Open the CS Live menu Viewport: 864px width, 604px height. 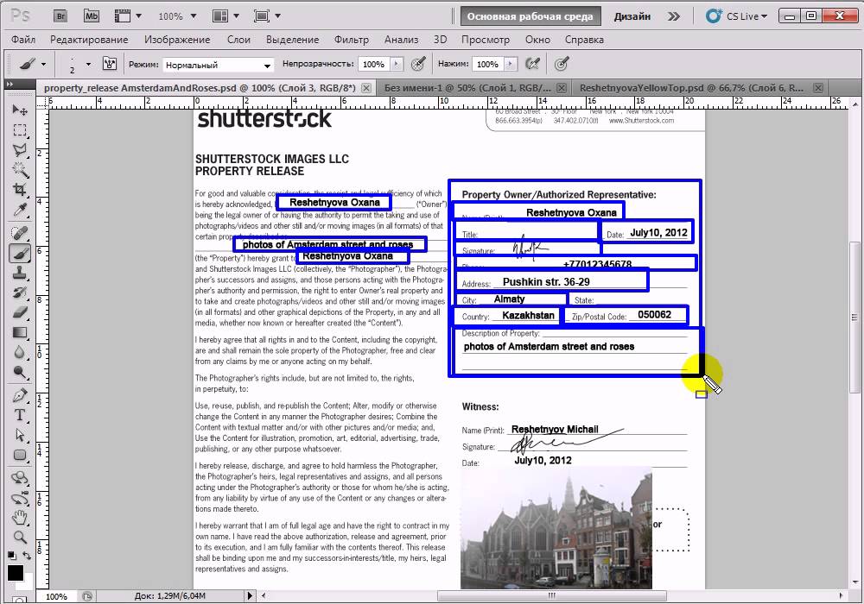pos(737,16)
